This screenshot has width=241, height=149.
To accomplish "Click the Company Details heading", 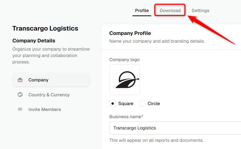I will tap(34, 41).
